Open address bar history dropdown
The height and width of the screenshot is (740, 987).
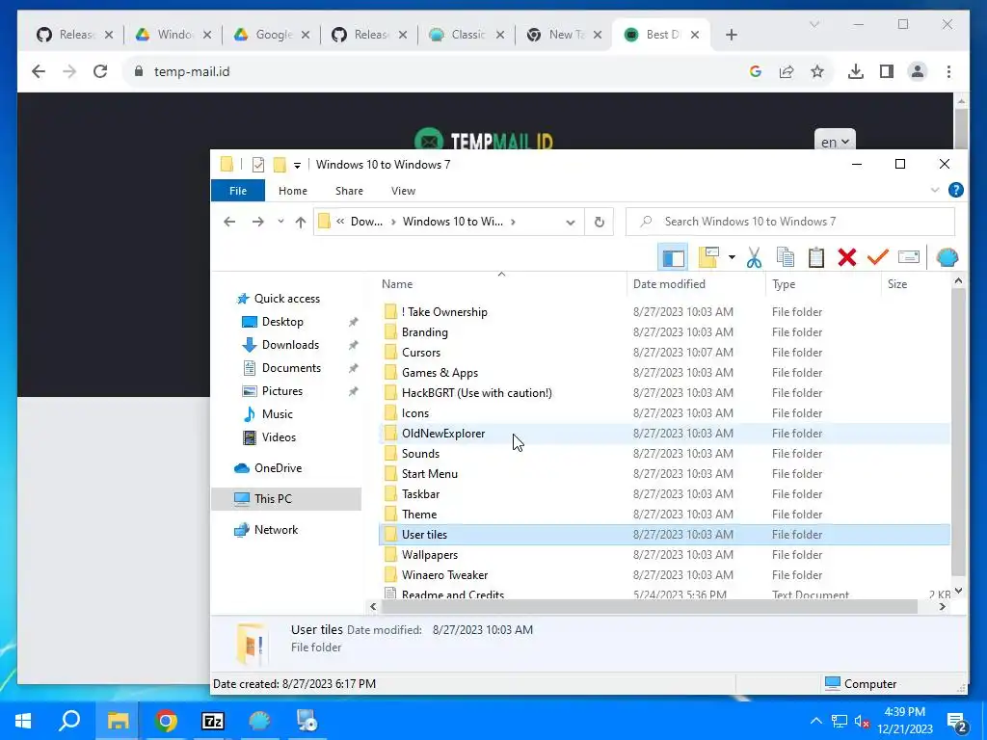click(571, 223)
